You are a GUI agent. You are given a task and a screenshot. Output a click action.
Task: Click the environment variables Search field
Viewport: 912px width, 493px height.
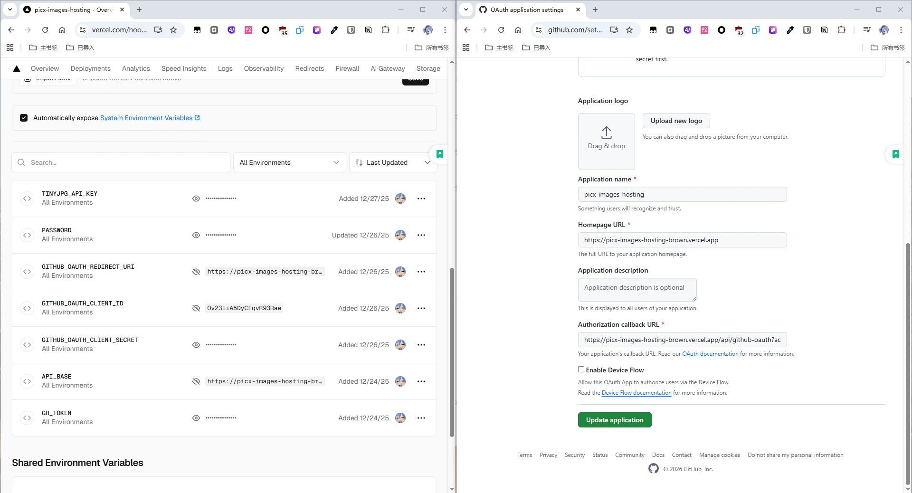point(121,162)
